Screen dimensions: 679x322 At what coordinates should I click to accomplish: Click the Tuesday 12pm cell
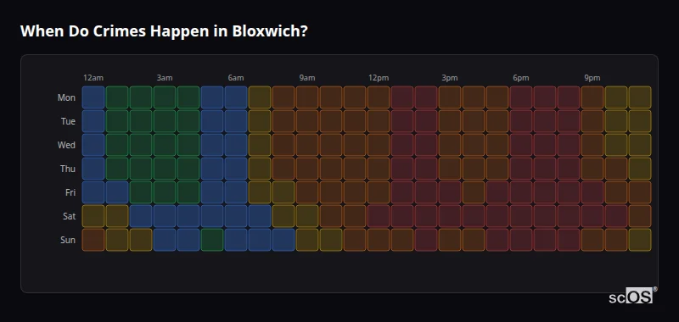379,121
